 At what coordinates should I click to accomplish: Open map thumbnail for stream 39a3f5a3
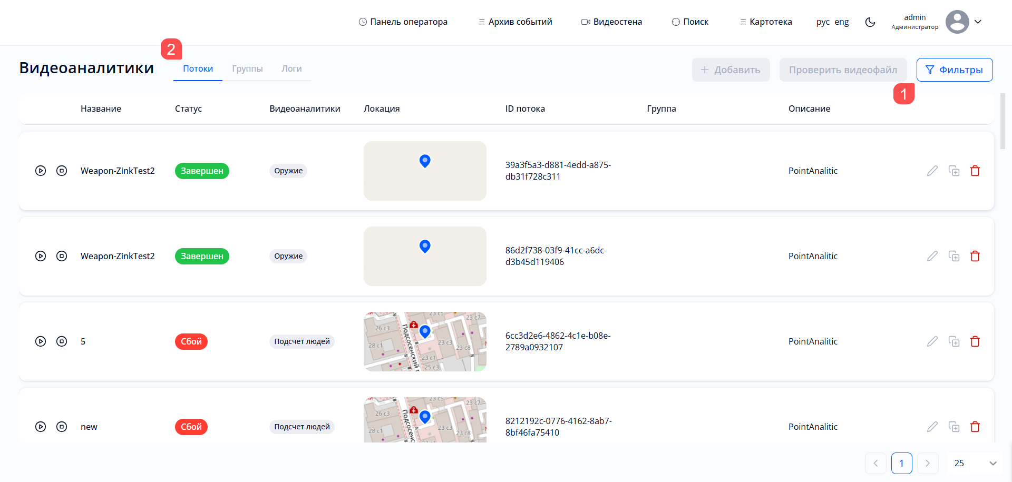425,171
